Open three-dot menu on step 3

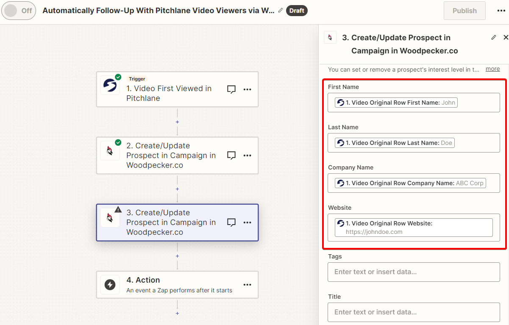tap(248, 222)
